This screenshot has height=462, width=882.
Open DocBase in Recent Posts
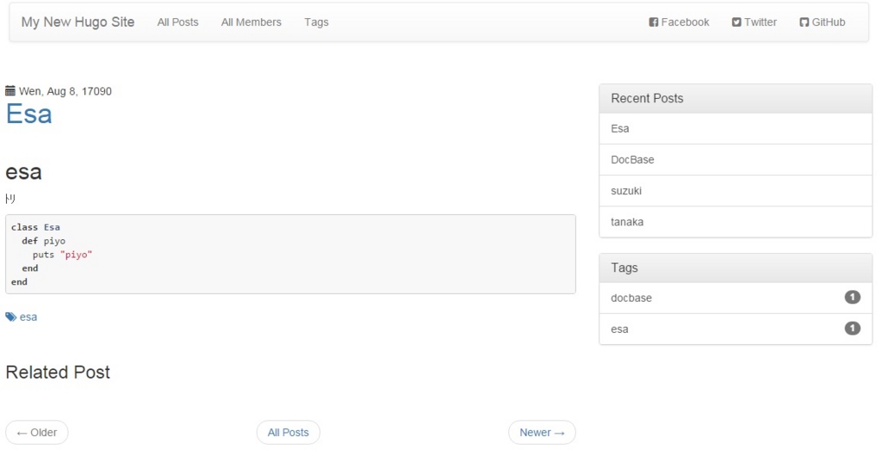[632, 160]
